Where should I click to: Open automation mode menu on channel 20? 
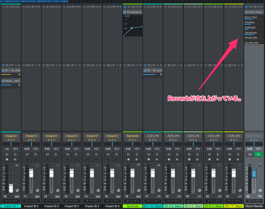point(213,201)
